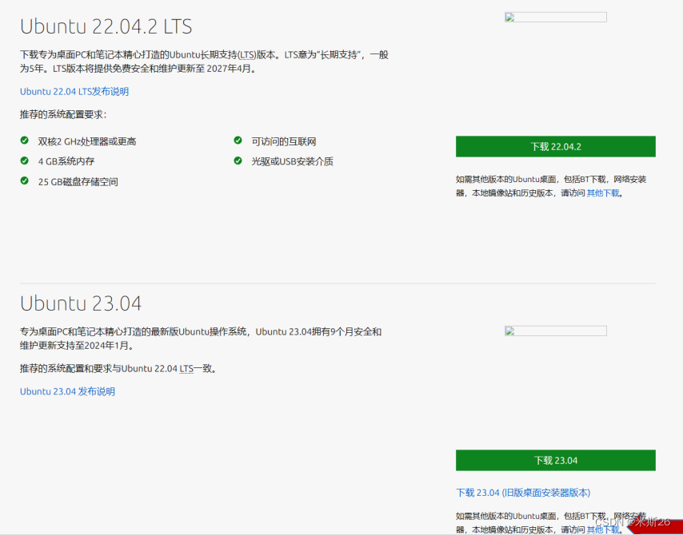This screenshot has width=683, height=535.
Task: Click check icon next to 25 GB磁盘存储空间
Action: click(24, 180)
